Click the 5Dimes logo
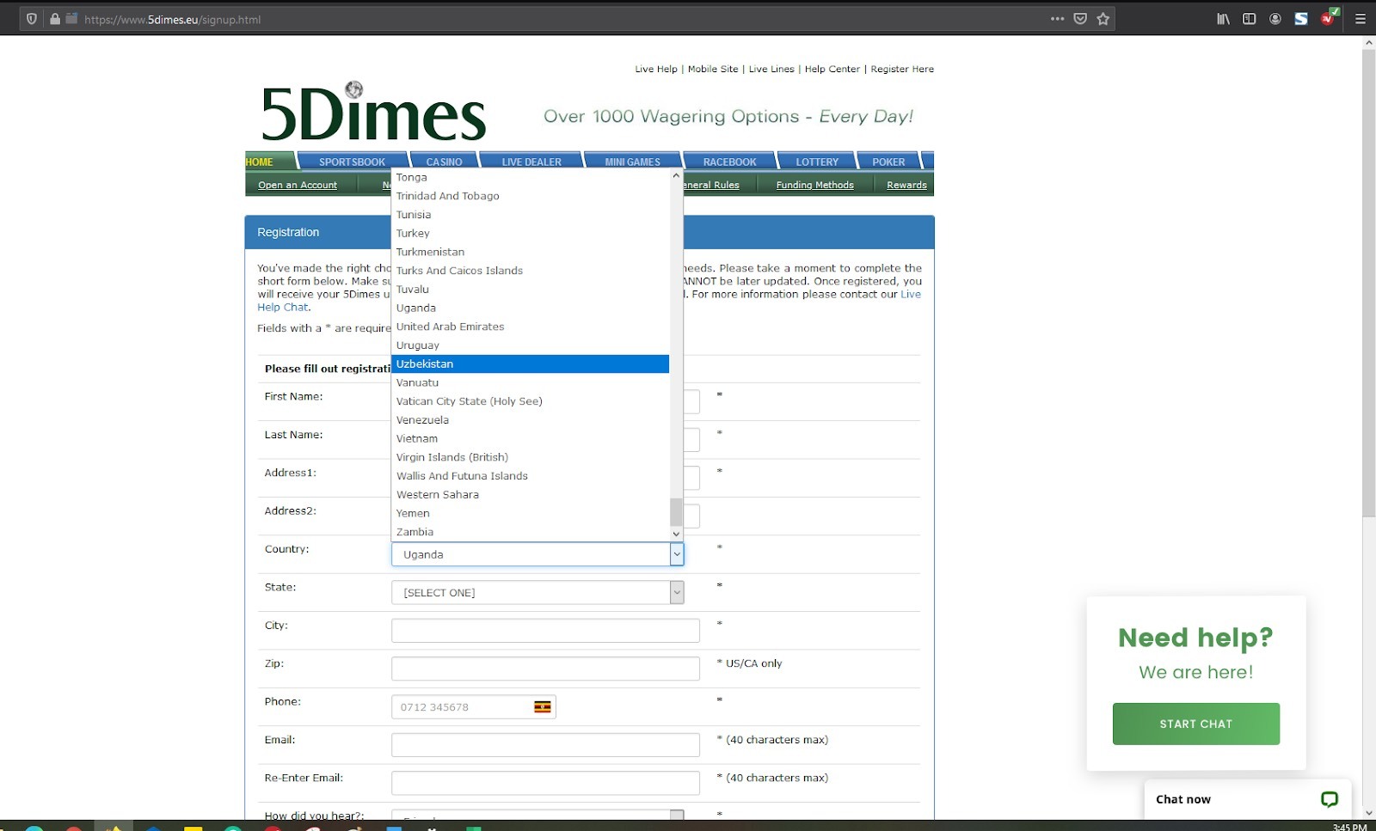 pyautogui.click(x=373, y=113)
